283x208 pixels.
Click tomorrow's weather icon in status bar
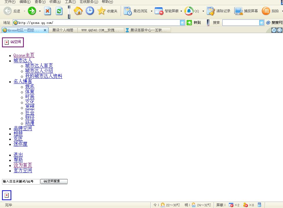pyautogui.click(x=194, y=205)
